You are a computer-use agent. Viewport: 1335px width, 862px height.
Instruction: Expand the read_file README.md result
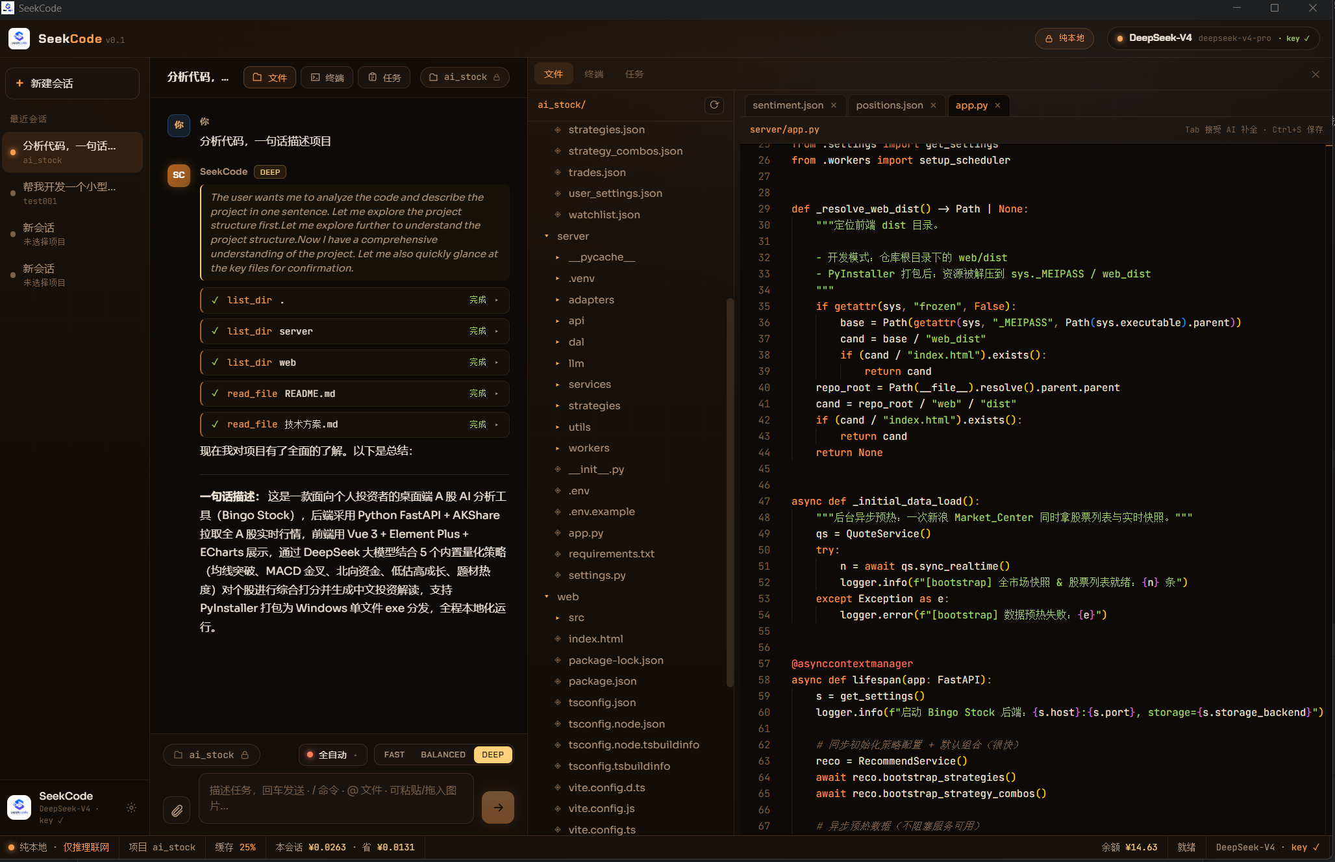click(355, 394)
